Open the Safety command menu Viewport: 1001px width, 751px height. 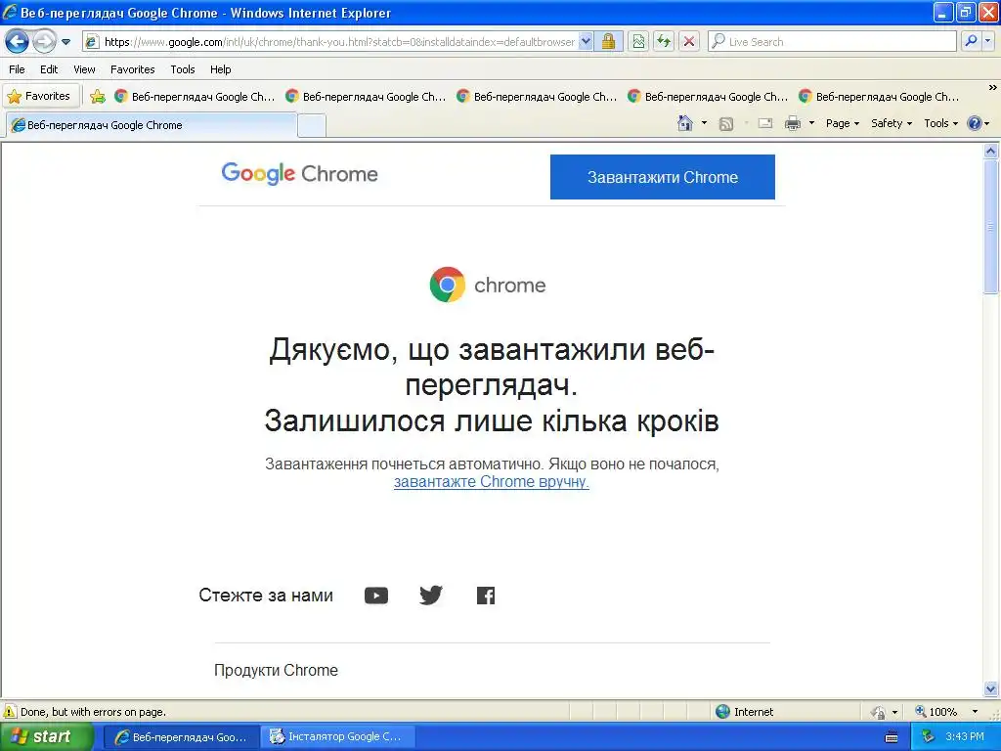pyautogui.click(x=892, y=123)
